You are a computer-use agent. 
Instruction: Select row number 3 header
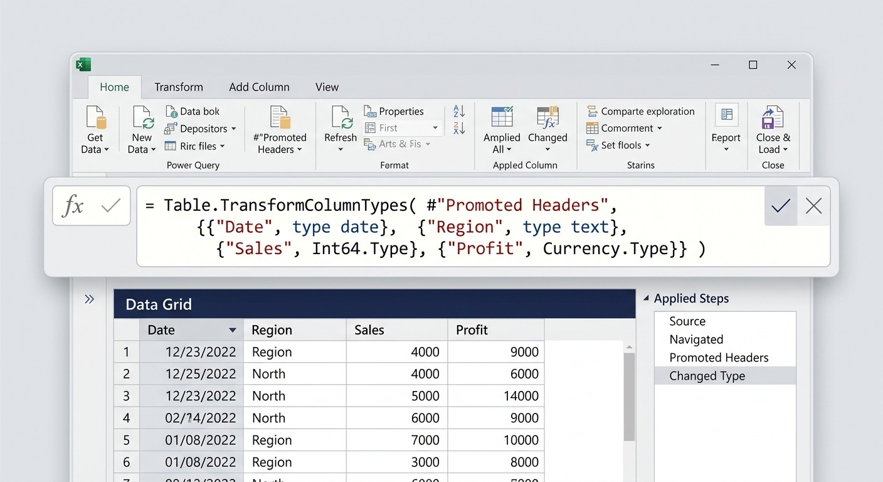(x=126, y=396)
